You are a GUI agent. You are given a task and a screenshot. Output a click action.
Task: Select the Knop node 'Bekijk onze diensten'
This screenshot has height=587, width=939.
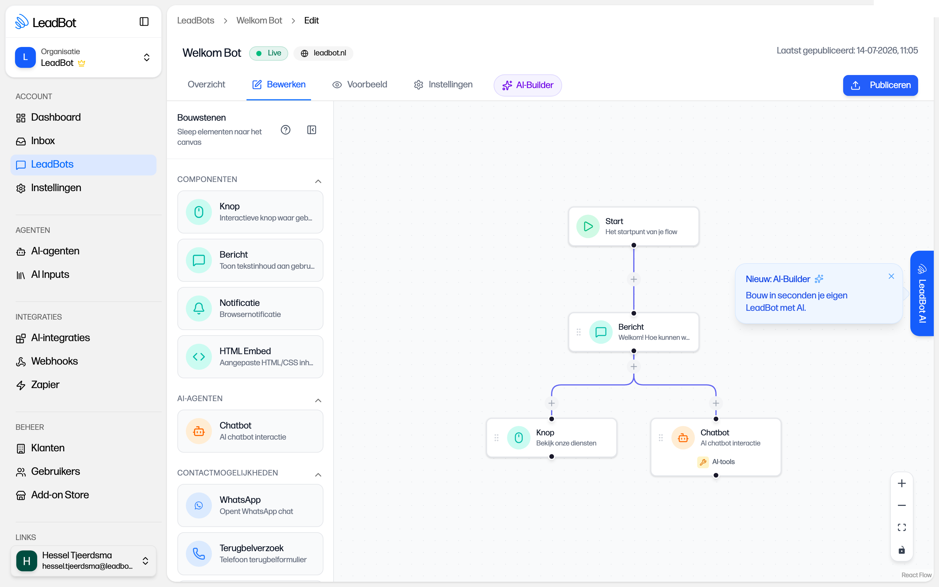[551, 438]
